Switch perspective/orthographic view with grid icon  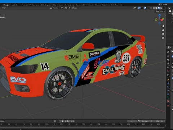coord(163,38)
